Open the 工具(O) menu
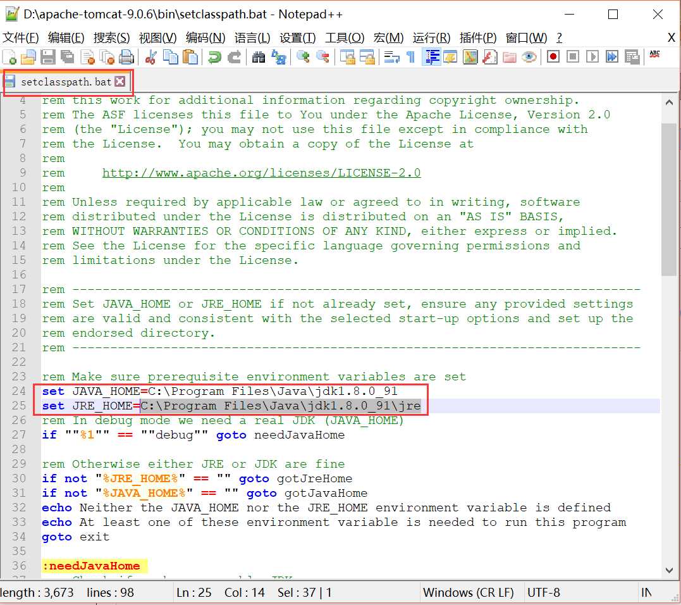The image size is (681, 605). click(x=345, y=38)
